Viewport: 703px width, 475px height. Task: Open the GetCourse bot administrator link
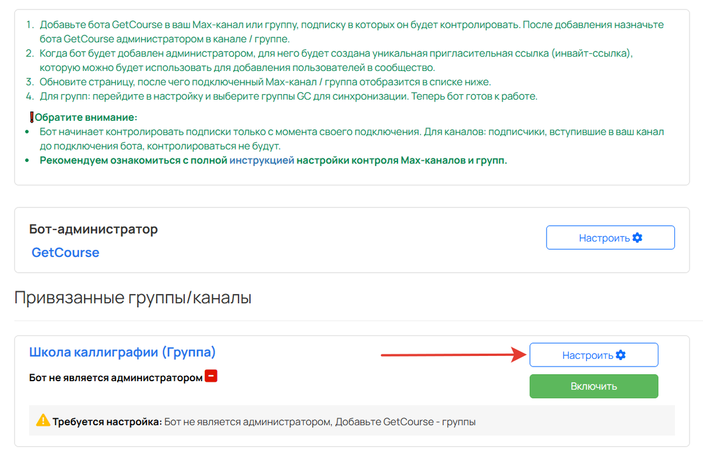click(64, 252)
